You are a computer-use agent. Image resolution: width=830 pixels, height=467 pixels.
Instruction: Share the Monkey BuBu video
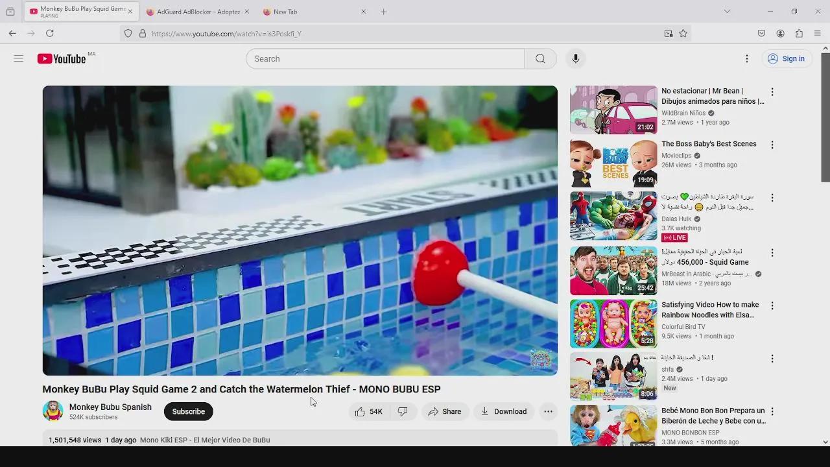pos(445,411)
